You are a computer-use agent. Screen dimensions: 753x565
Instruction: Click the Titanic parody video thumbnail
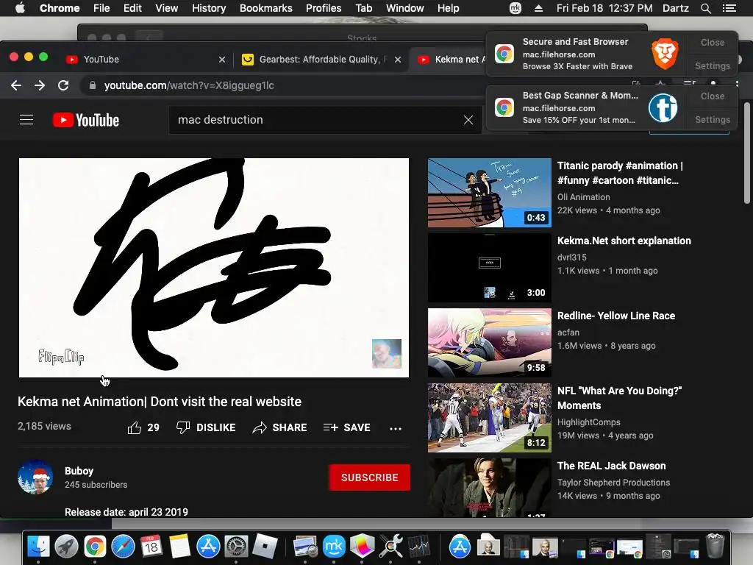coord(489,193)
